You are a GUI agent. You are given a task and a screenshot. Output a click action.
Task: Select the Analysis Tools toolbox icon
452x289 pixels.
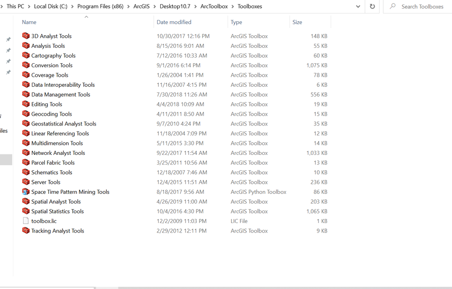click(x=26, y=46)
